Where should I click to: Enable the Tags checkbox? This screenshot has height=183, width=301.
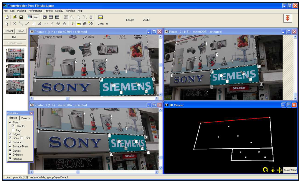tap(13, 130)
